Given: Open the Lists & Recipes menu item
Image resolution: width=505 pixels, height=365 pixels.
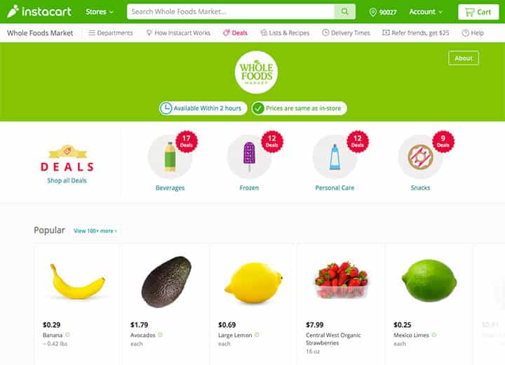Looking at the screenshot, I should [285, 33].
